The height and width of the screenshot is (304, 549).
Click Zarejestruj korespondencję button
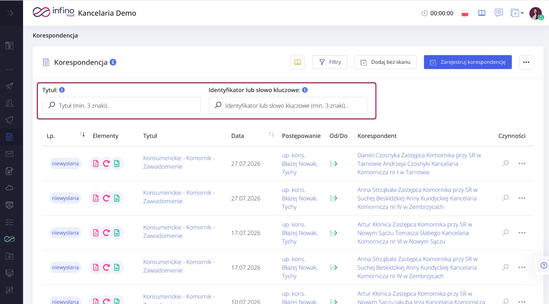(468, 62)
